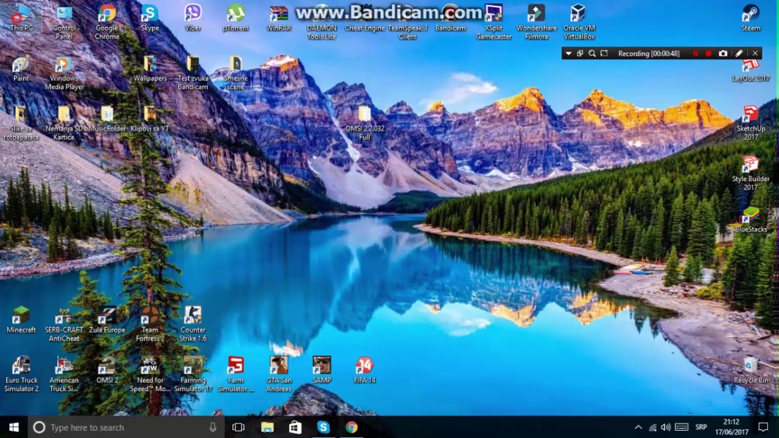
Task: Open FIFA 14 desktop shortcut
Action: click(365, 371)
